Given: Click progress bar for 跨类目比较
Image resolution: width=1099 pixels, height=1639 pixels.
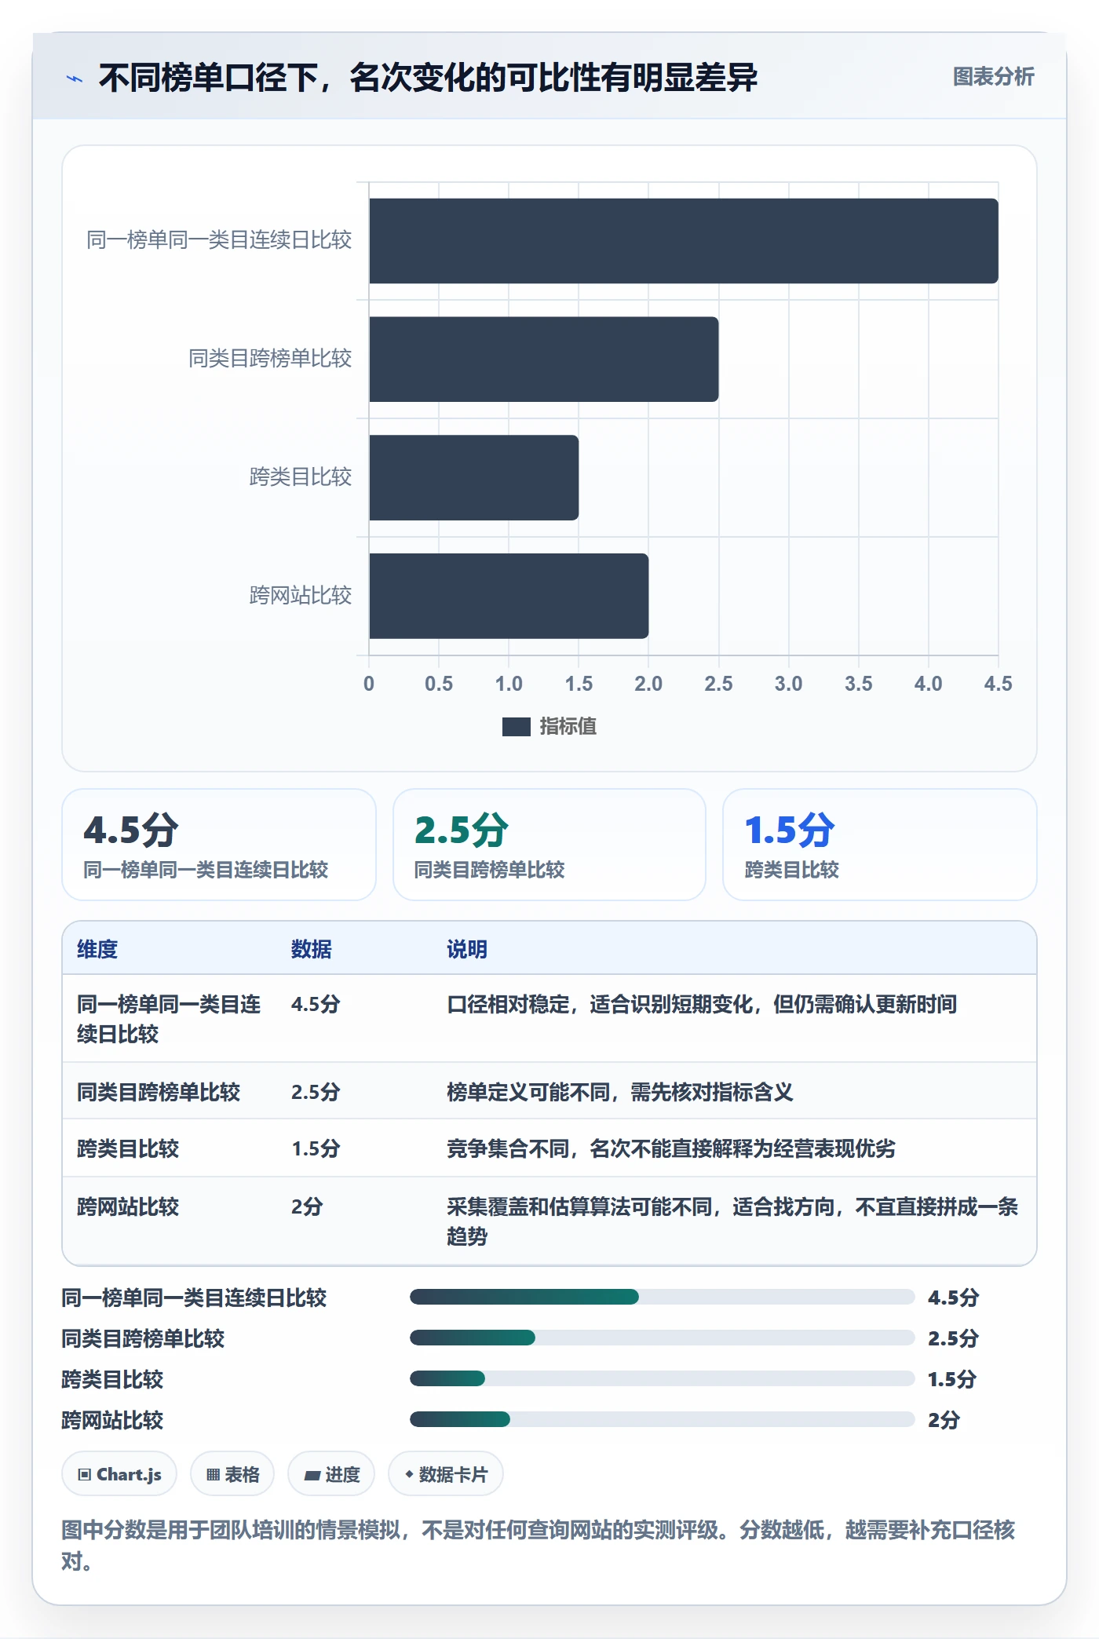Looking at the screenshot, I should point(663,1378).
